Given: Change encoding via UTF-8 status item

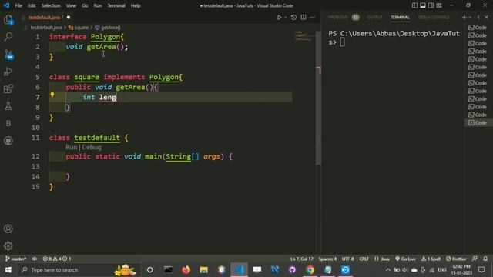Looking at the screenshot, I should pos(347,259).
